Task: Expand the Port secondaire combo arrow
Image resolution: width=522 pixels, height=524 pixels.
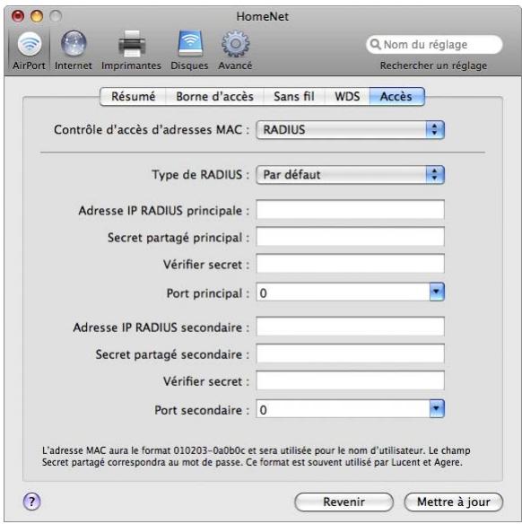Action: pyautogui.click(x=437, y=409)
